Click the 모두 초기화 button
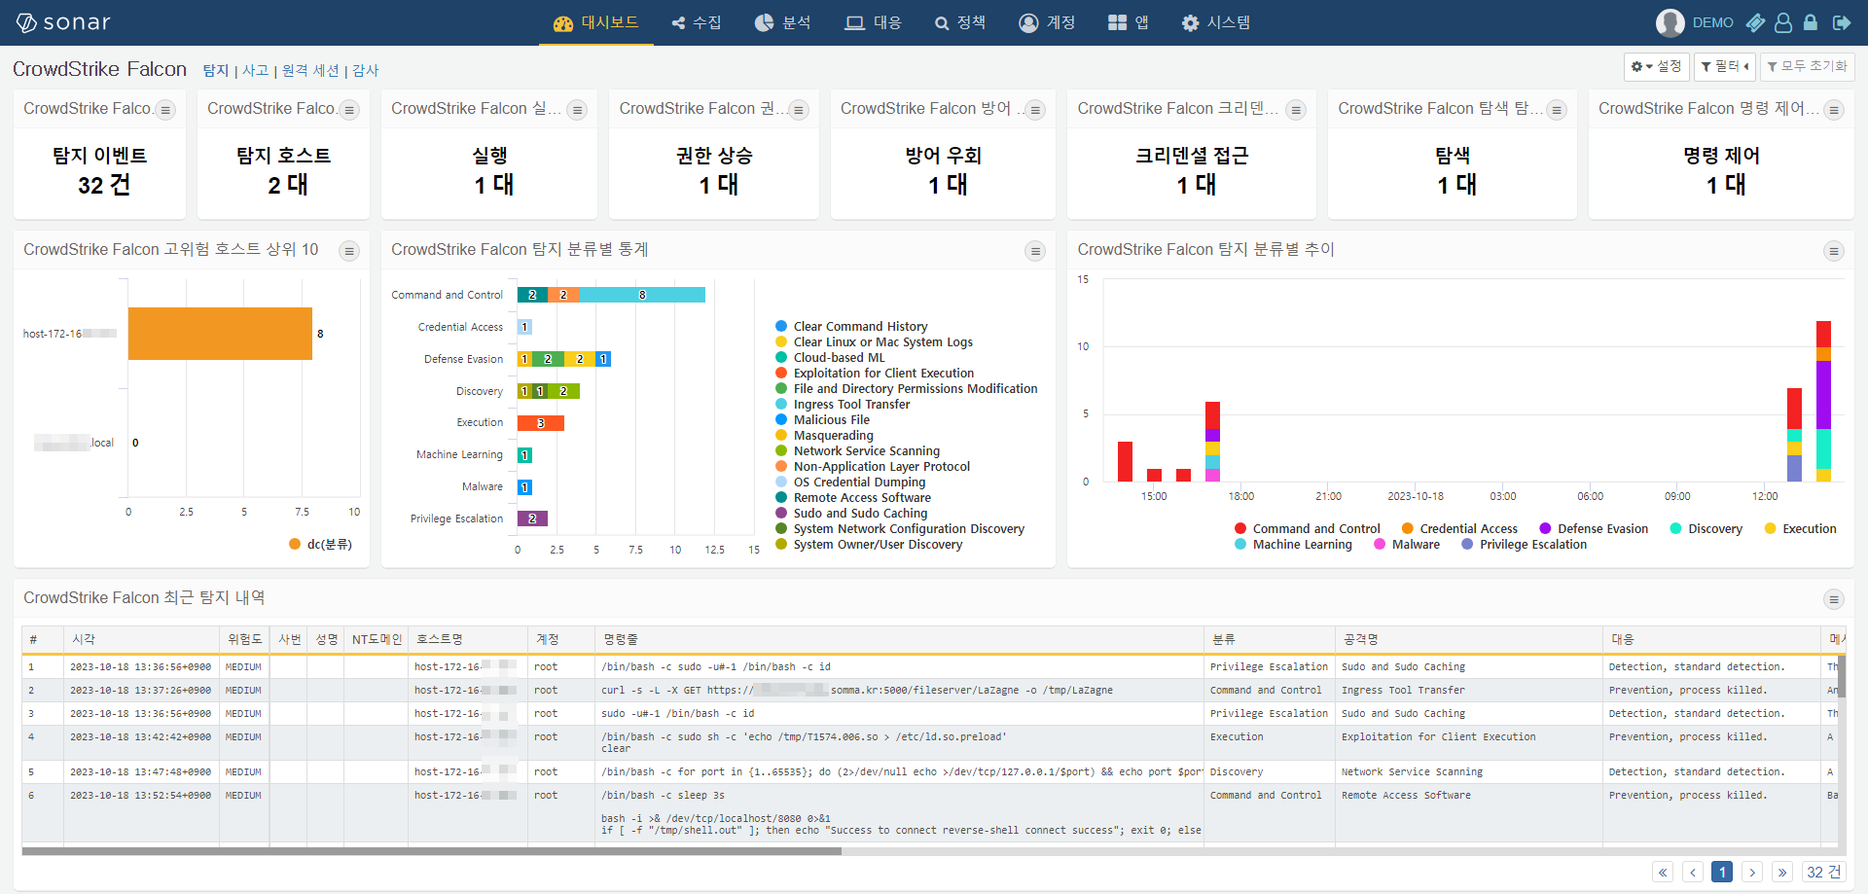The height and width of the screenshot is (894, 1868). pos(1808,66)
